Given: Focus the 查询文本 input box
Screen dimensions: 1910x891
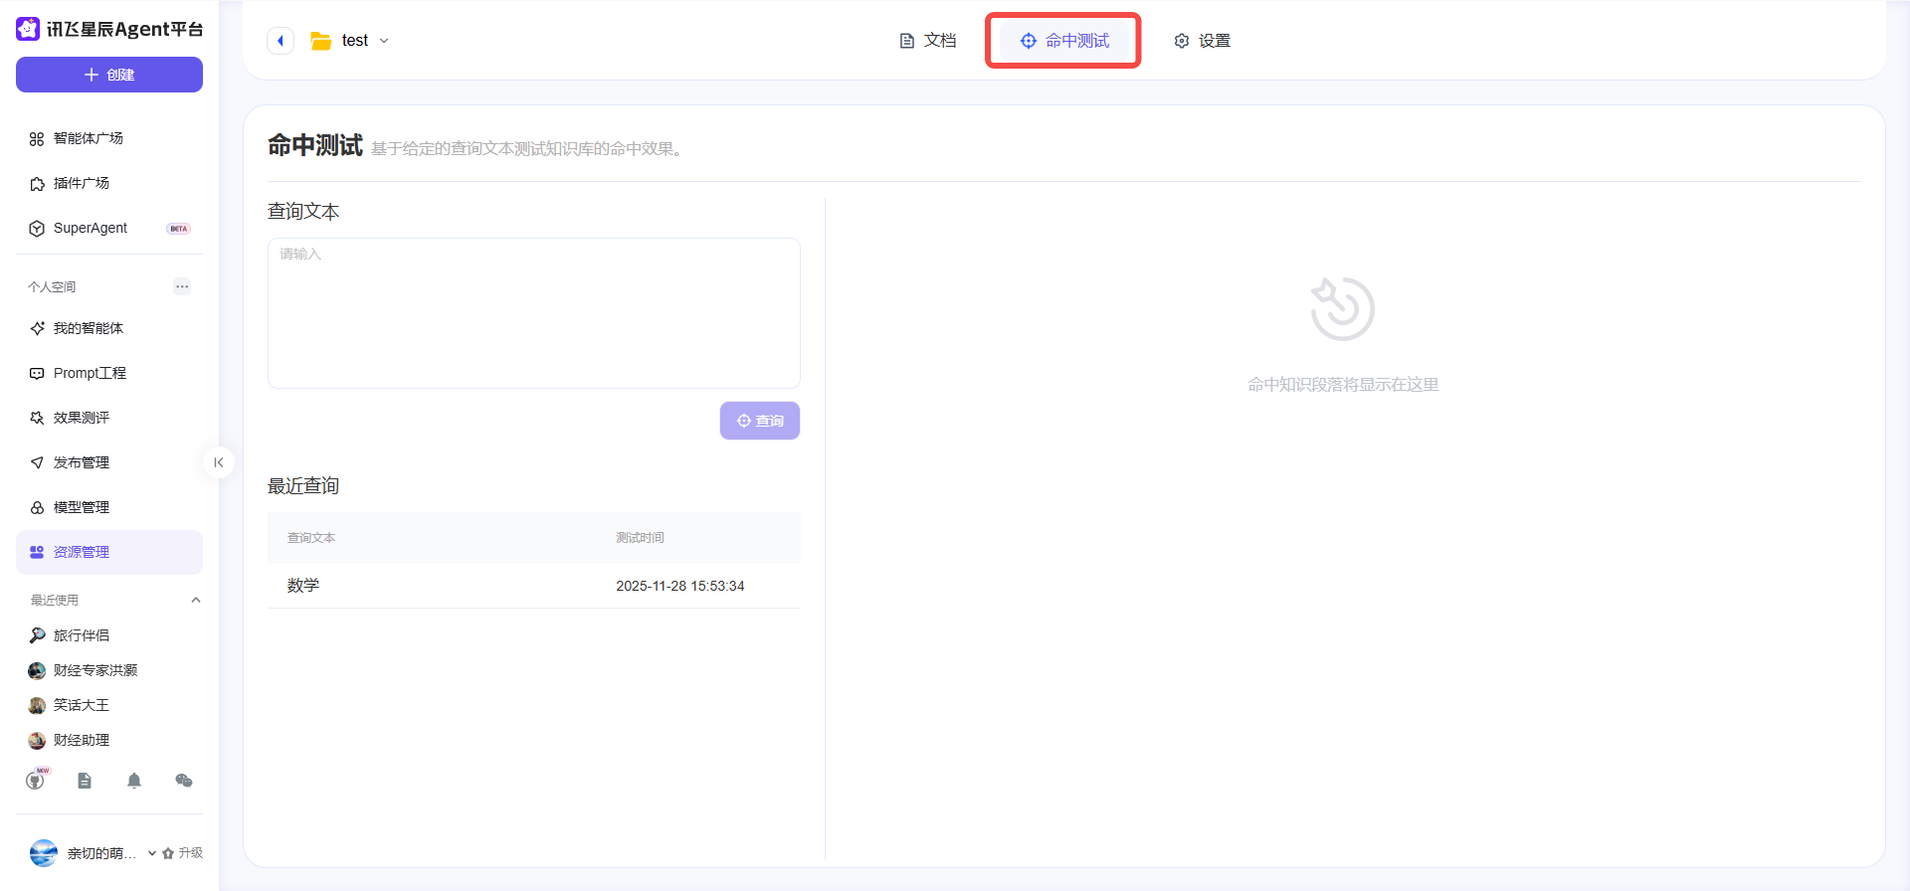Looking at the screenshot, I should pyautogui.click(x=533, y=312).
